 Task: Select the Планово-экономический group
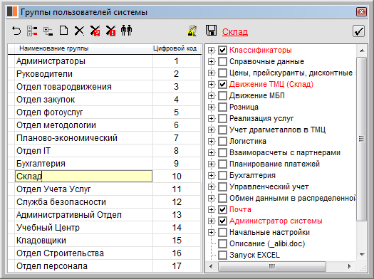(x=83, y=138)
